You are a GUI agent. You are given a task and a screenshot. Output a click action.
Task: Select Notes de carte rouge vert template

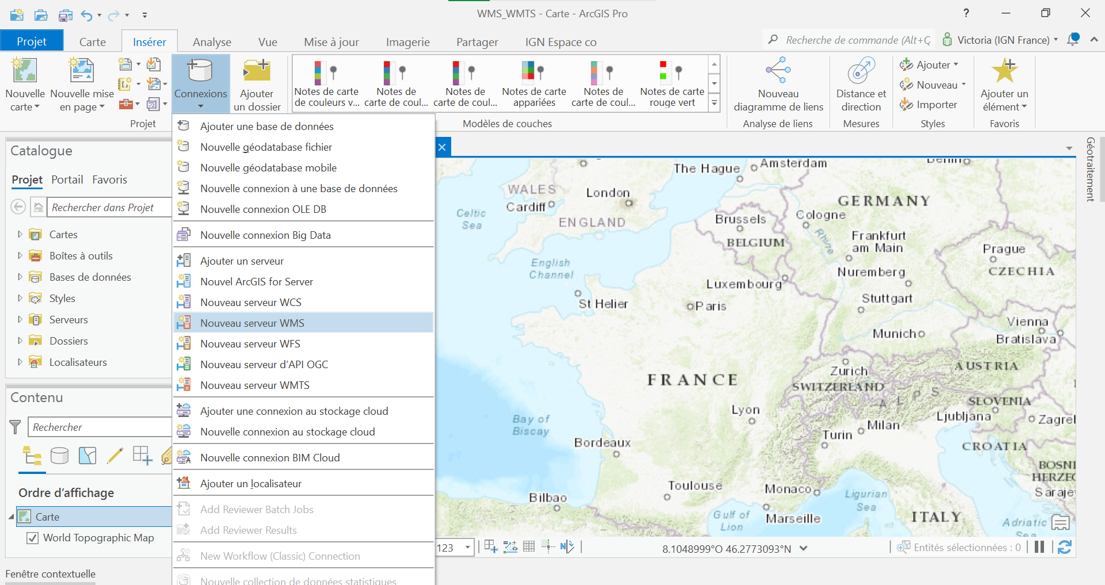pos(672,83)
